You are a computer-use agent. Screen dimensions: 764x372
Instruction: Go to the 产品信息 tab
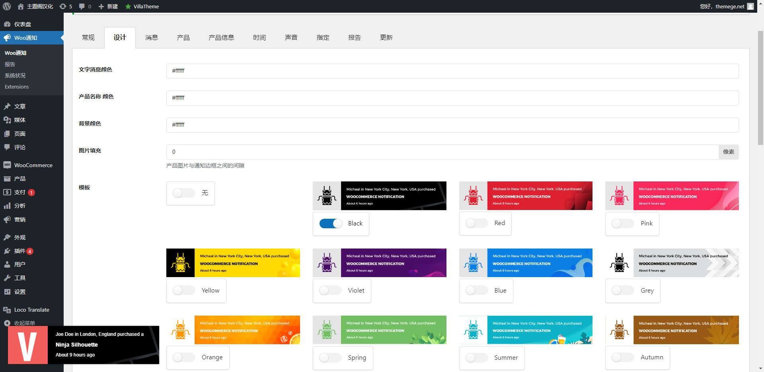coord(221,38)
